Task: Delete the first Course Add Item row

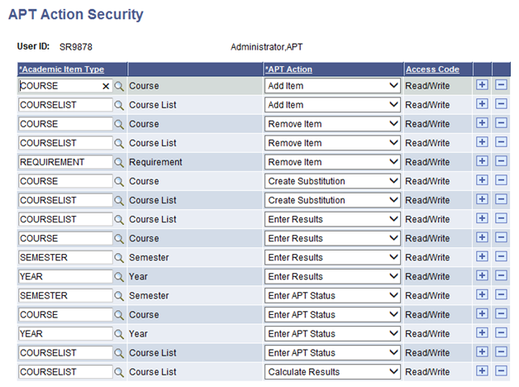Action: pyautogui.click(x=501, y=85)
